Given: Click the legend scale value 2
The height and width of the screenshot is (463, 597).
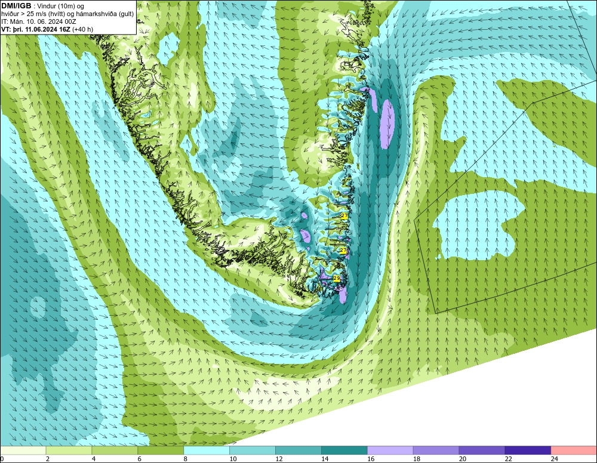Looking at the screenshot, I should (x=48, y=459).
